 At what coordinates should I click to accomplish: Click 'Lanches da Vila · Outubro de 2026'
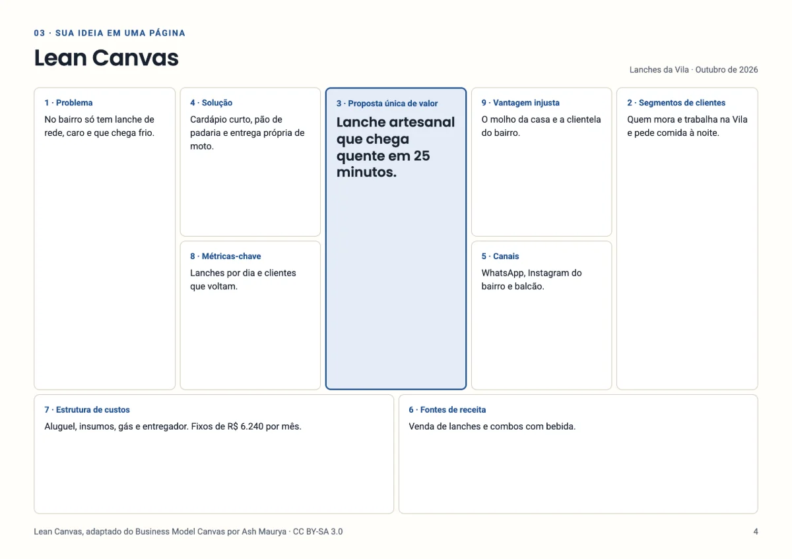[694, 70]
